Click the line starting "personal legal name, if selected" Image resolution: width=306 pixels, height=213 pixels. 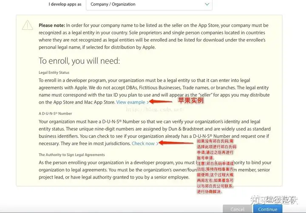97,47
